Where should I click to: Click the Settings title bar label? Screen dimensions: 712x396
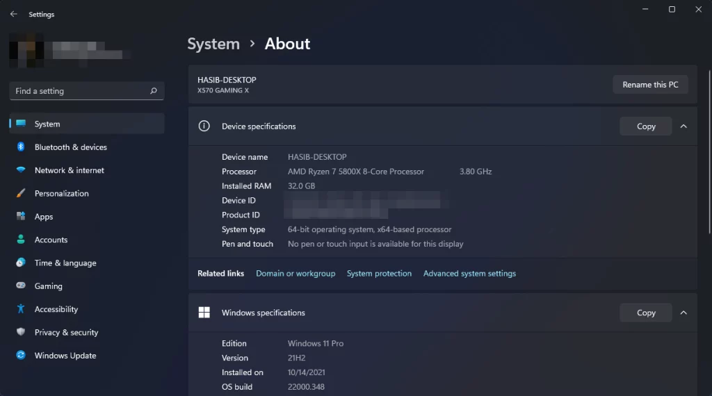[41, 15]
